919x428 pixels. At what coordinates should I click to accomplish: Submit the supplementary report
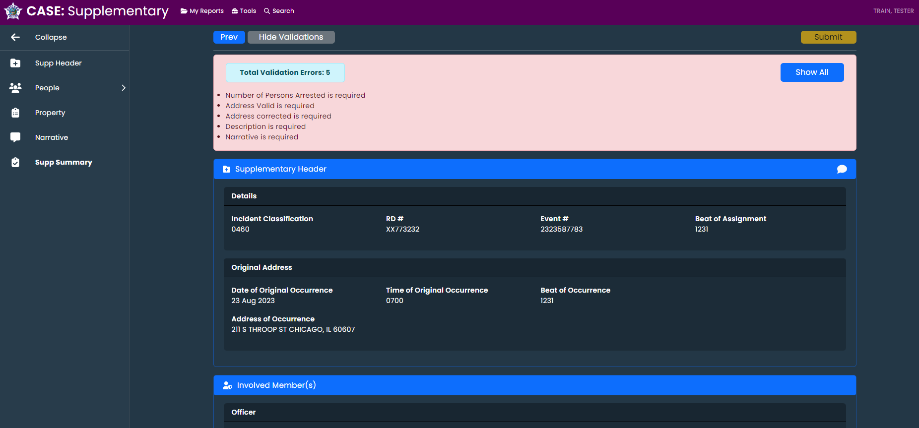click(x=828, y=37)
